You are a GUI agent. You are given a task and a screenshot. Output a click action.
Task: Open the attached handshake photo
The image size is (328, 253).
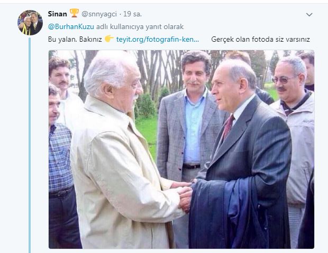[x=181, y=149]
